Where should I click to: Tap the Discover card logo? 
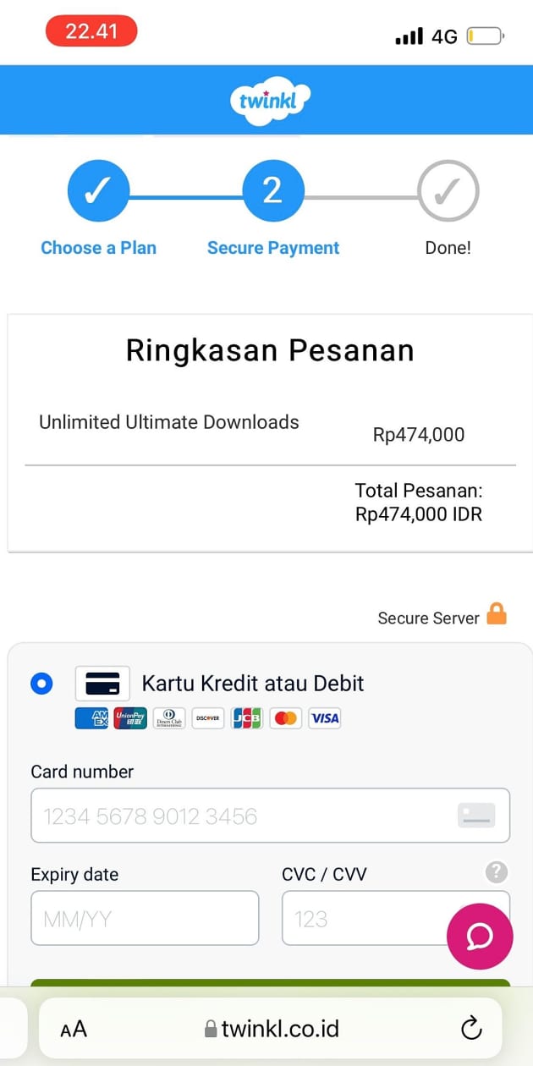[x=208, y=718]
